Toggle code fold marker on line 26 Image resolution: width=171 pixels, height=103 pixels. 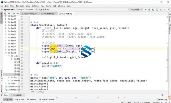[29, 28]
